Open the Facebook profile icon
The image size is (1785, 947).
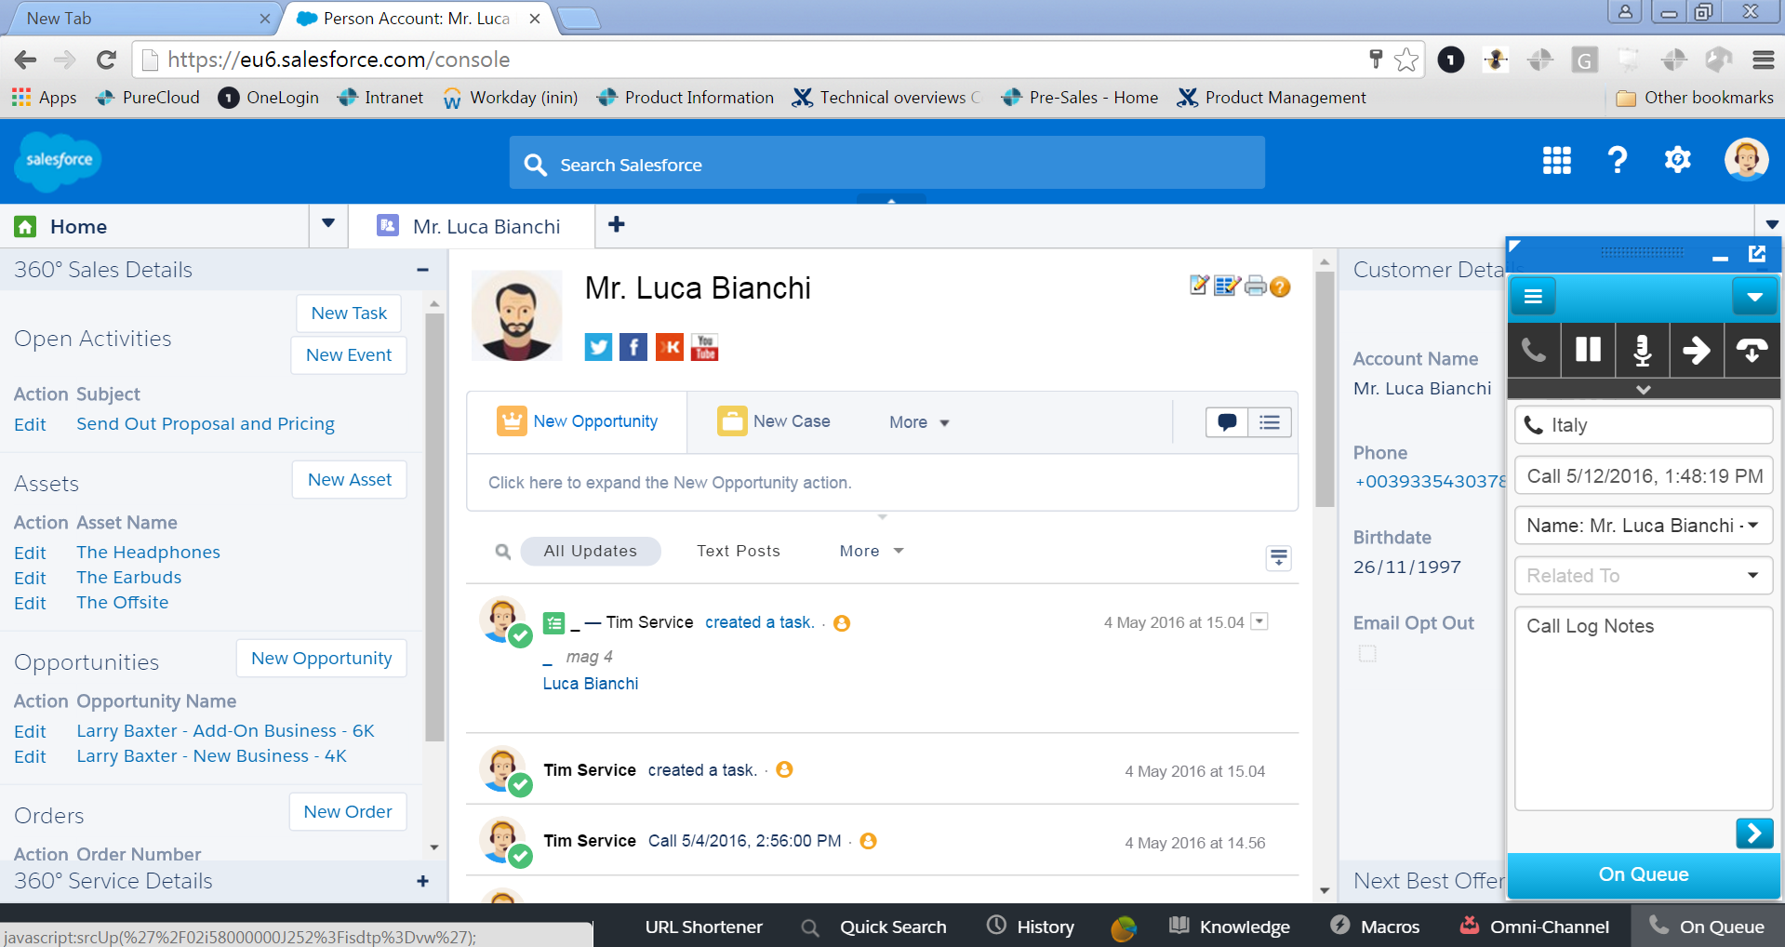click(633, 347)
